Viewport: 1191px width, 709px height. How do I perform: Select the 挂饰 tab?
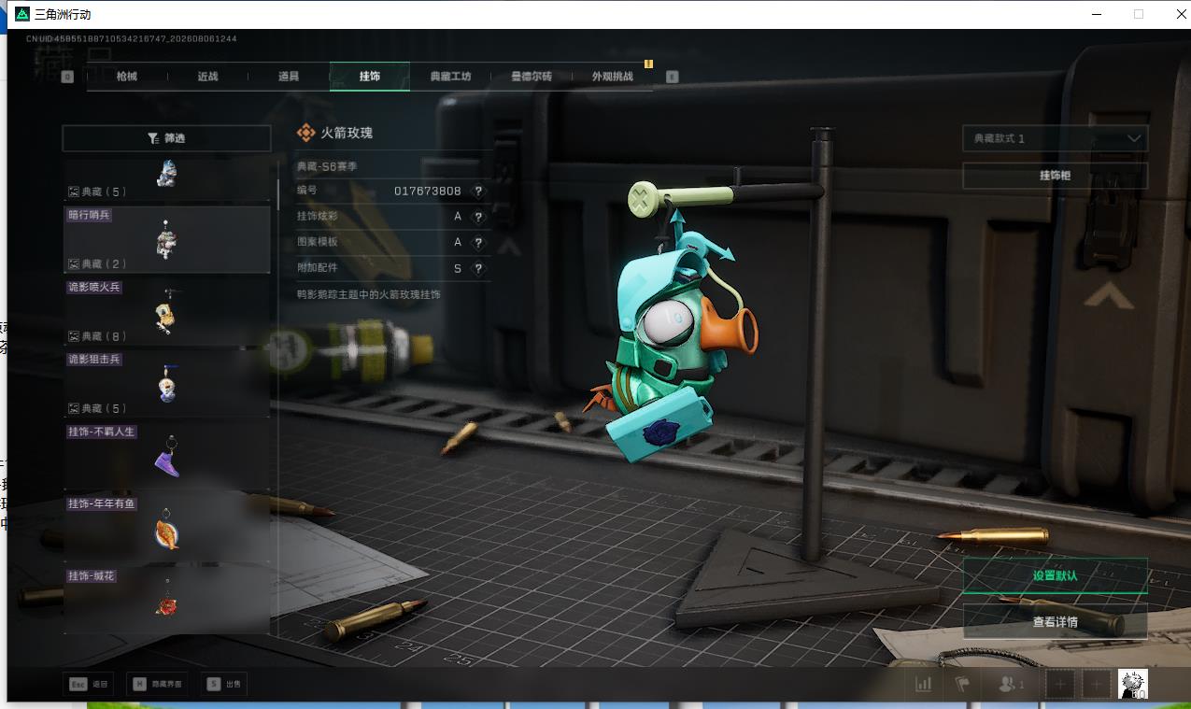pos(370,77)
